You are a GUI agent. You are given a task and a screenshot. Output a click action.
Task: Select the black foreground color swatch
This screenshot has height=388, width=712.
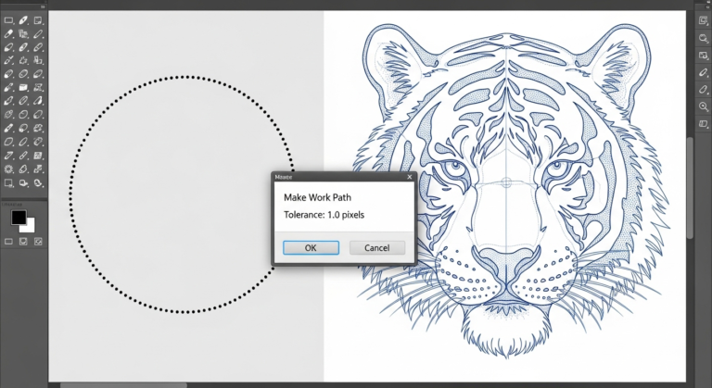point(19,218)
